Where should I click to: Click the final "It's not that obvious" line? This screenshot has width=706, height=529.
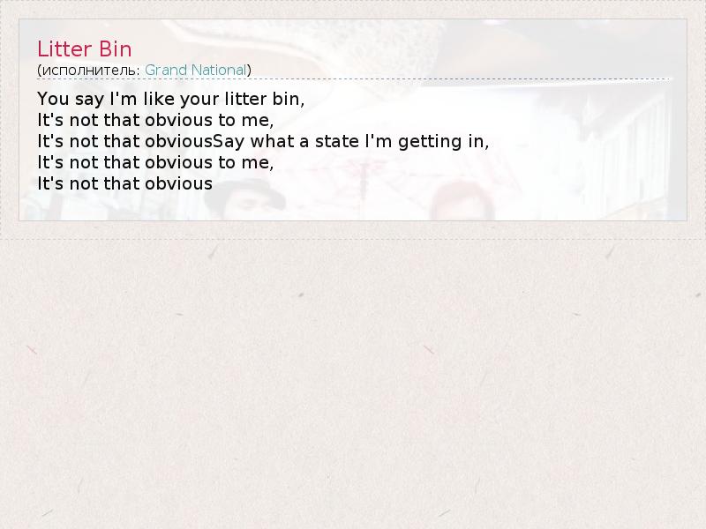click(x=124, y=183)
